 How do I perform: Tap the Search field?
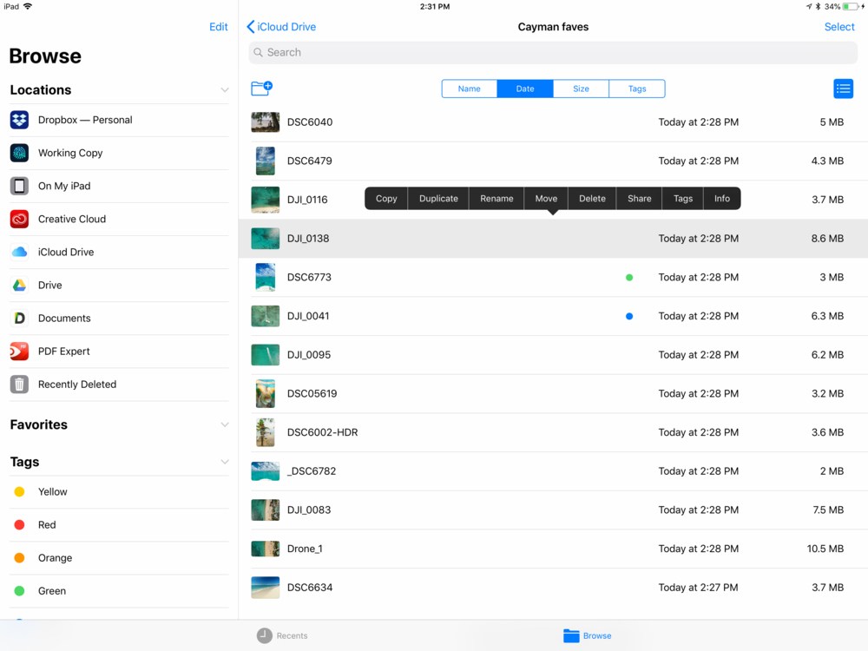click(552, 53)
